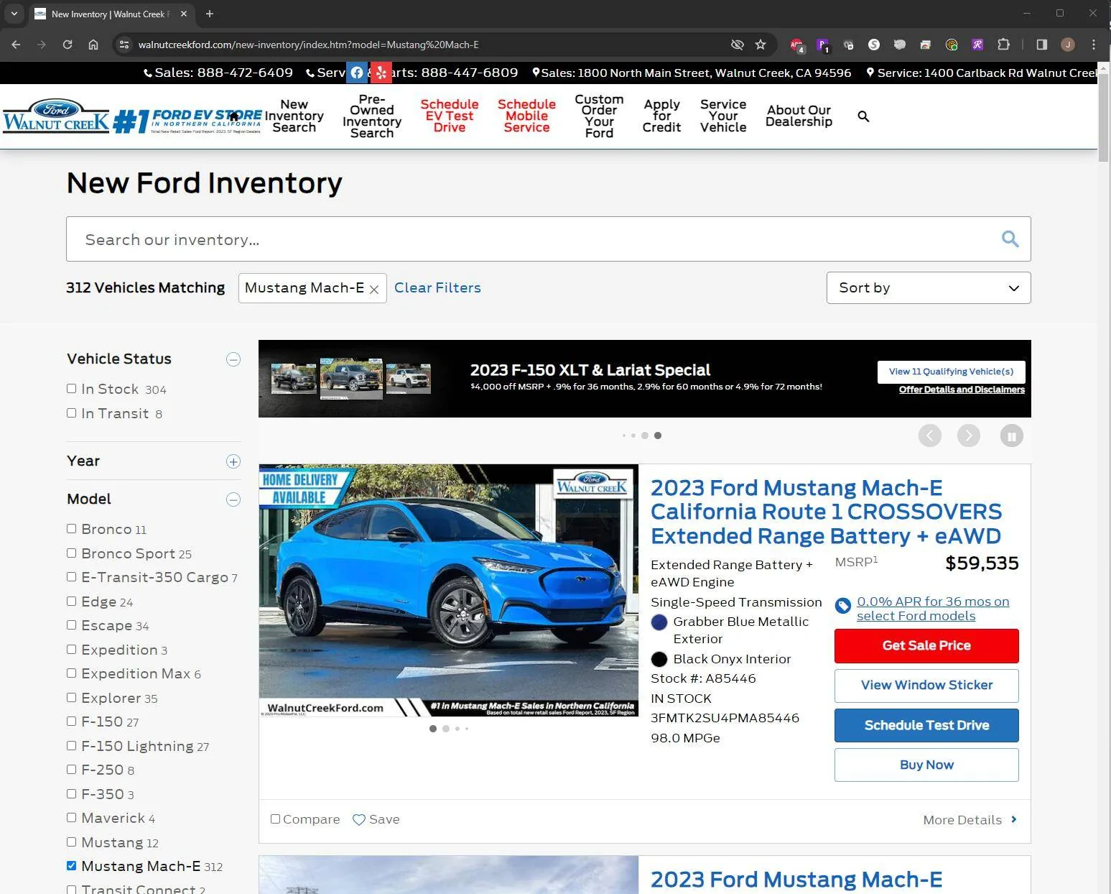Click the Search our inventory field
The height and width of the screenshot is (894, 1111).
pos(549,239)
